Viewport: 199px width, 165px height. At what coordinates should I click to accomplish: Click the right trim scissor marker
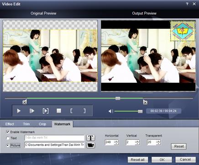(145, 102)
